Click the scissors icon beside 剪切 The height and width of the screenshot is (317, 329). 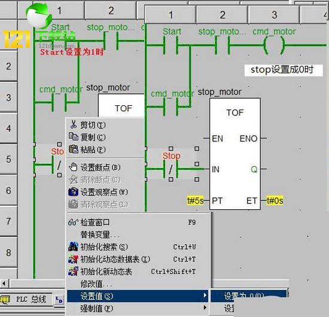[74, 124]
